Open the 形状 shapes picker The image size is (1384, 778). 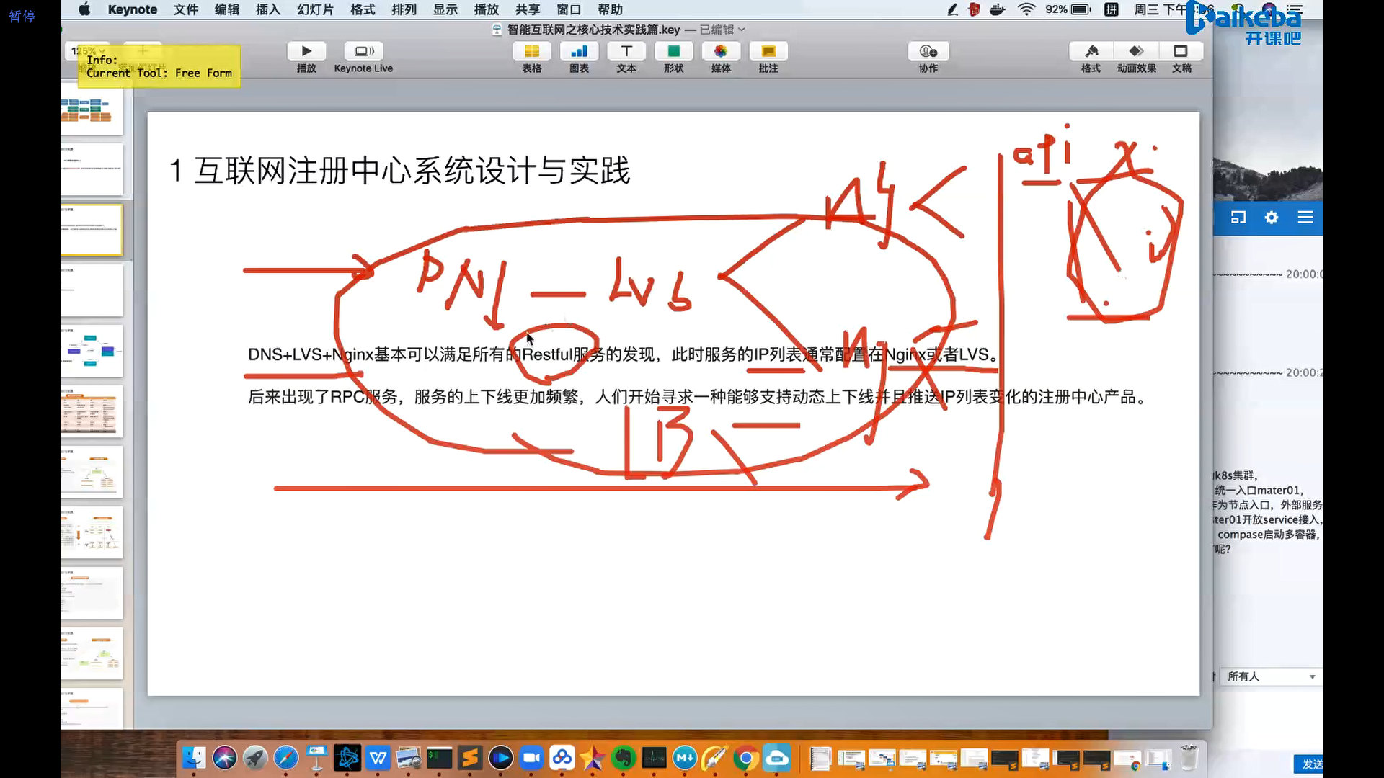point(673,52)
